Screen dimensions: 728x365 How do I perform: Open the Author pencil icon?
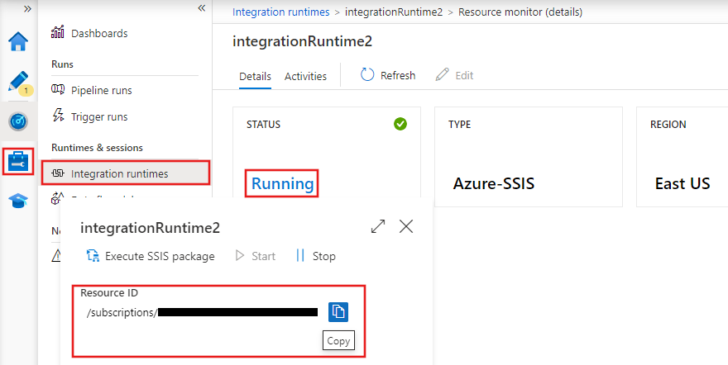[x=18, y=82]
